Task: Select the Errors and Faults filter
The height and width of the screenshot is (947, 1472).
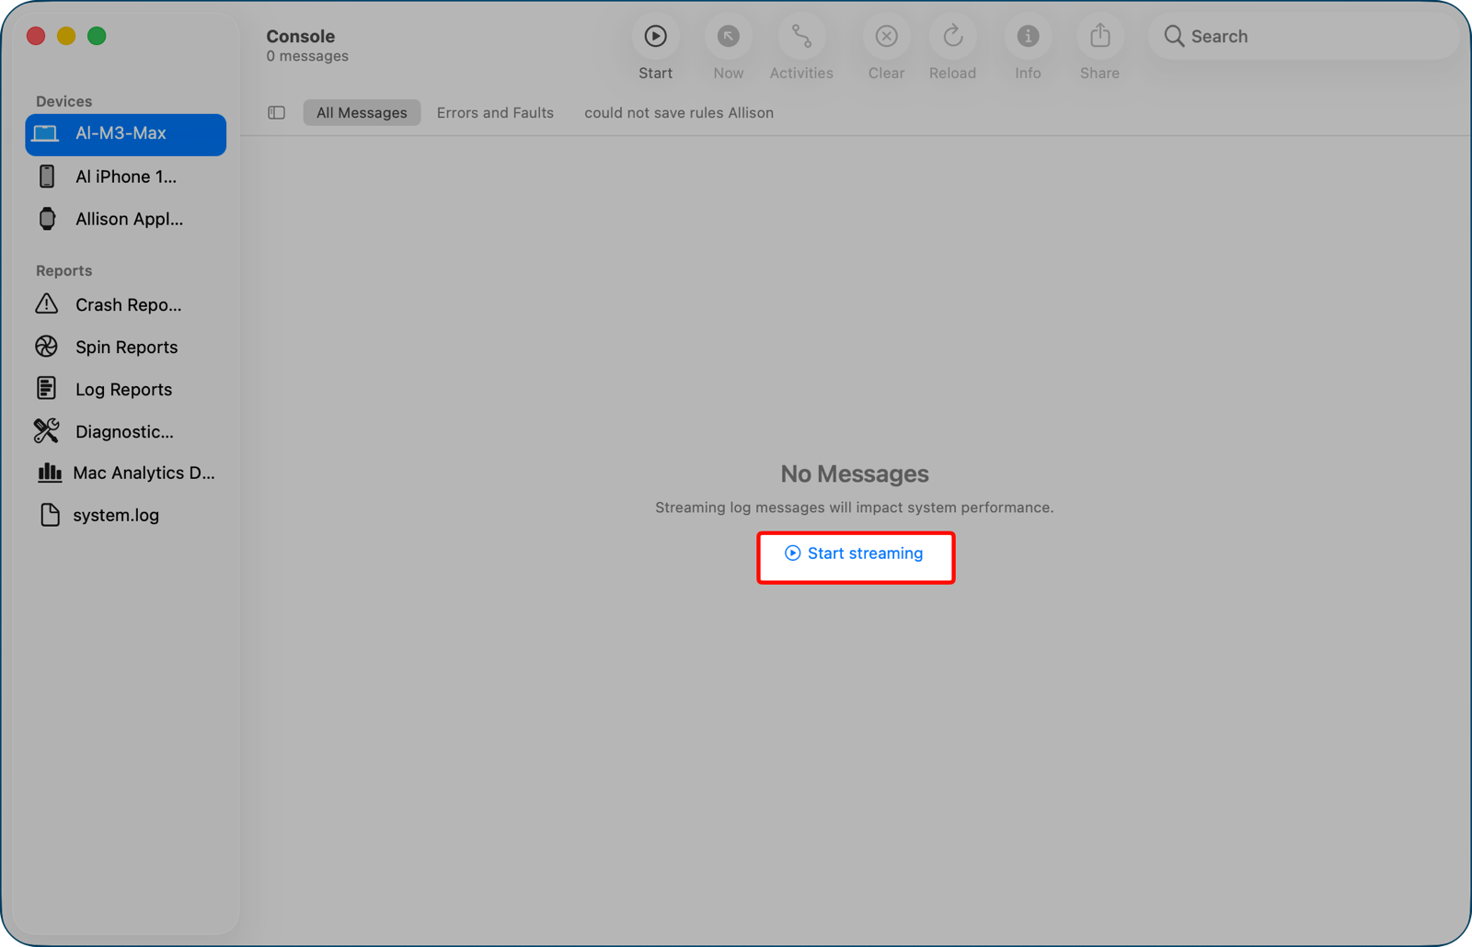Action: click(x=495, y=112)
